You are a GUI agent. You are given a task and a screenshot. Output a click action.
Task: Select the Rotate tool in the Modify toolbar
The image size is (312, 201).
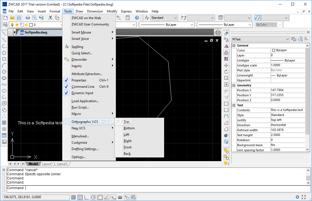point(226,72)
